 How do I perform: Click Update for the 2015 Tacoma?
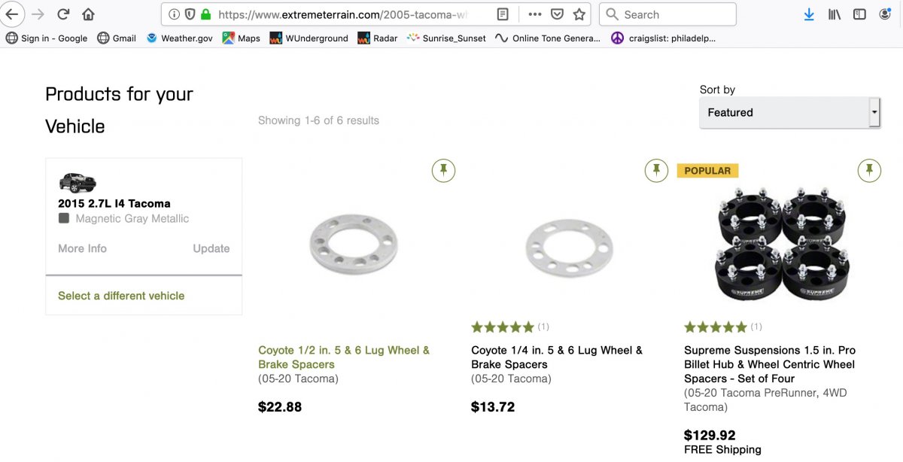[x=211, y=248]
